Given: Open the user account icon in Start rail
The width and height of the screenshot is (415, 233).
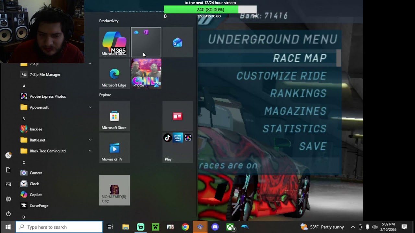Looking at the screenshot, I should click(8, 155).
